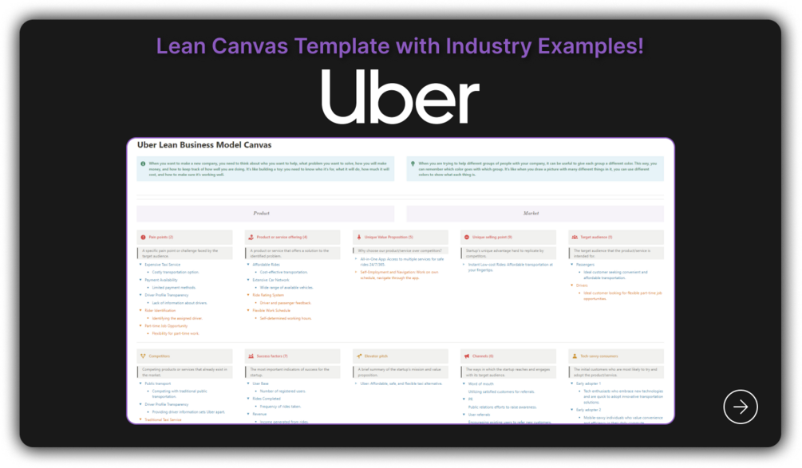Screen dimensions: 802x468
Task: Click the Unique selling point icon
Action: [x=467, y=237]
